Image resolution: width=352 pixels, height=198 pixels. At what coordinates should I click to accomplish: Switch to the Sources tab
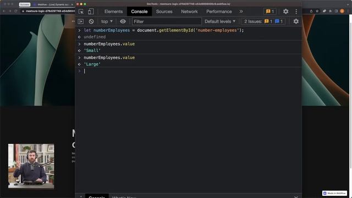pyautogui.click(x=164, y=12)
